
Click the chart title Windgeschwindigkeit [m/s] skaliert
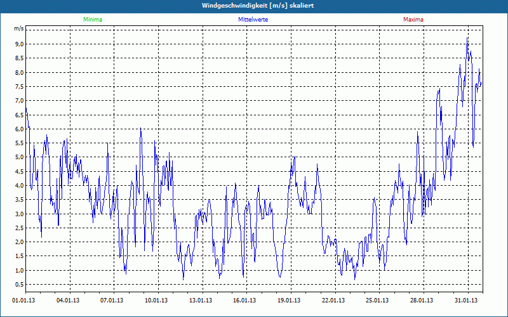pyautogui.click(x=258, y=6)
